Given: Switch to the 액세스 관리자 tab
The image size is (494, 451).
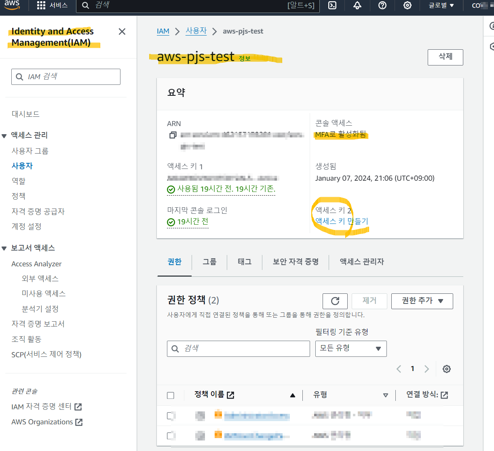Looking at the screenshot, I should [x=362, y=262].
